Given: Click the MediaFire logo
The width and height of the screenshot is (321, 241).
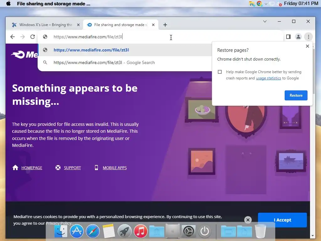Looking at the screenshot, I should coord(24,55).
